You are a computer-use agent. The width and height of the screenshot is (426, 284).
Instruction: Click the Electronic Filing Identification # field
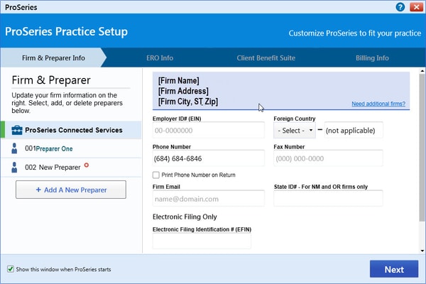[x=202, y=241]
